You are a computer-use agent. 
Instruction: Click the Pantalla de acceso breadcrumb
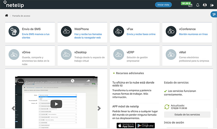(x=21, y=16)
